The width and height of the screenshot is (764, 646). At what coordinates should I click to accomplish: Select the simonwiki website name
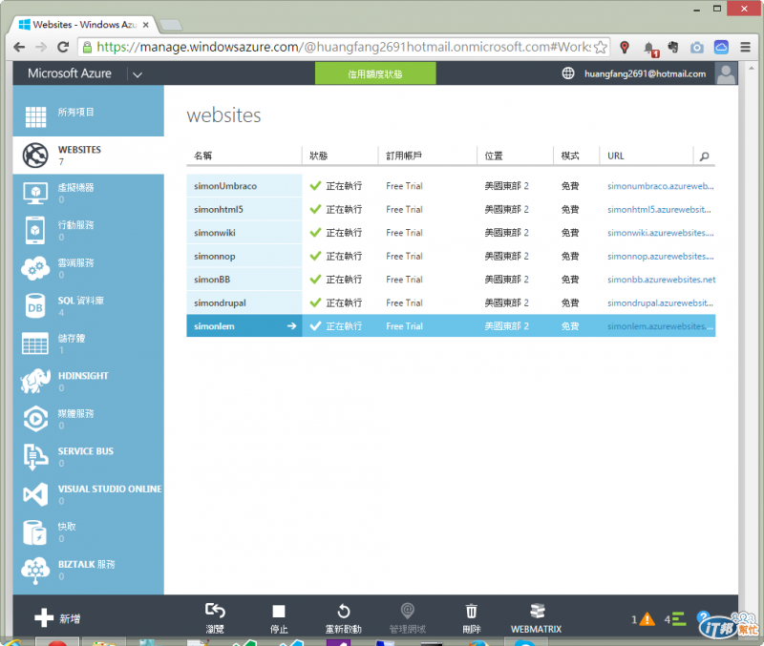coord(214,233)
